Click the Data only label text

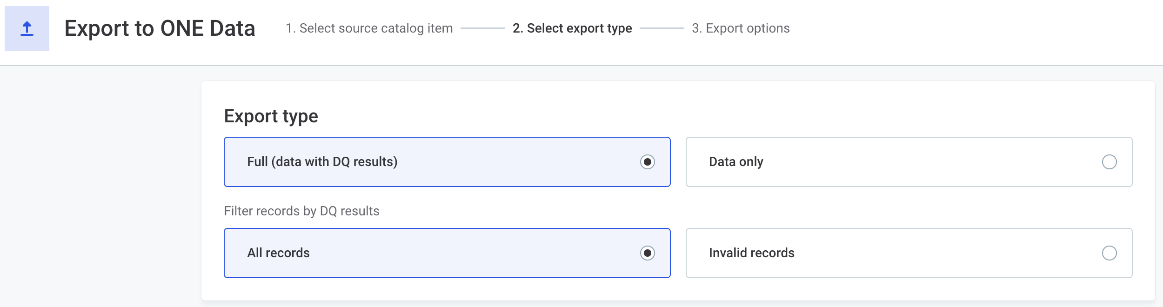[x=736, y=162]
